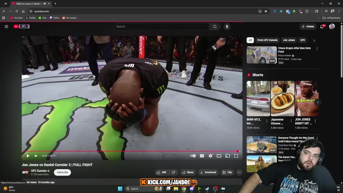Open the Kick bookmark
The height and width of the screenshot is (193, 343).
coord(43,18)
